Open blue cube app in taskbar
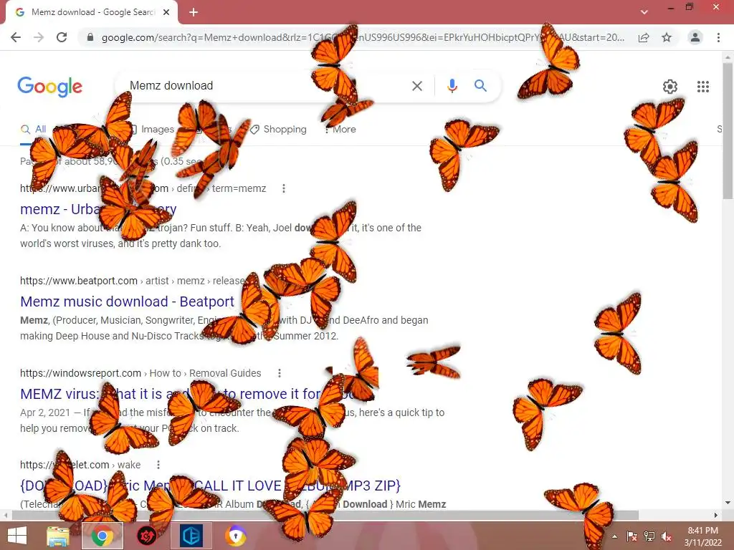The height and width of the screenshot is (550, 734). tap(191, 536)
